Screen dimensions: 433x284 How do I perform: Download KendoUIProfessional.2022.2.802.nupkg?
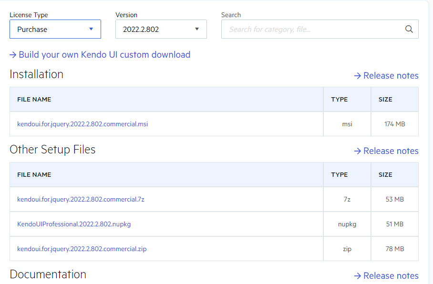click(74, 224)
